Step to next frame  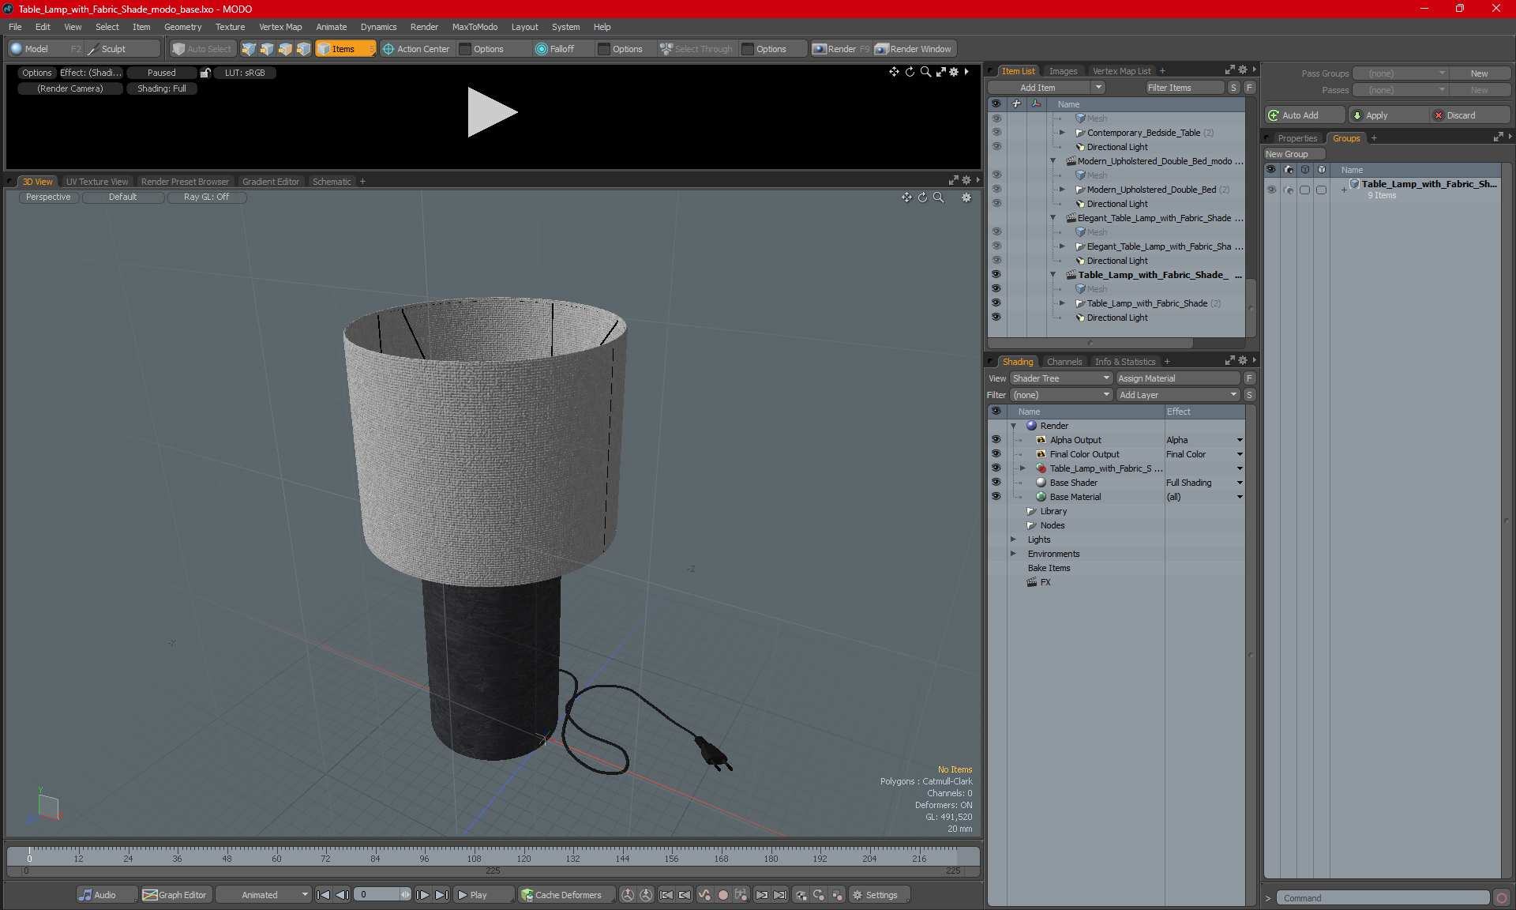[422, 895]
